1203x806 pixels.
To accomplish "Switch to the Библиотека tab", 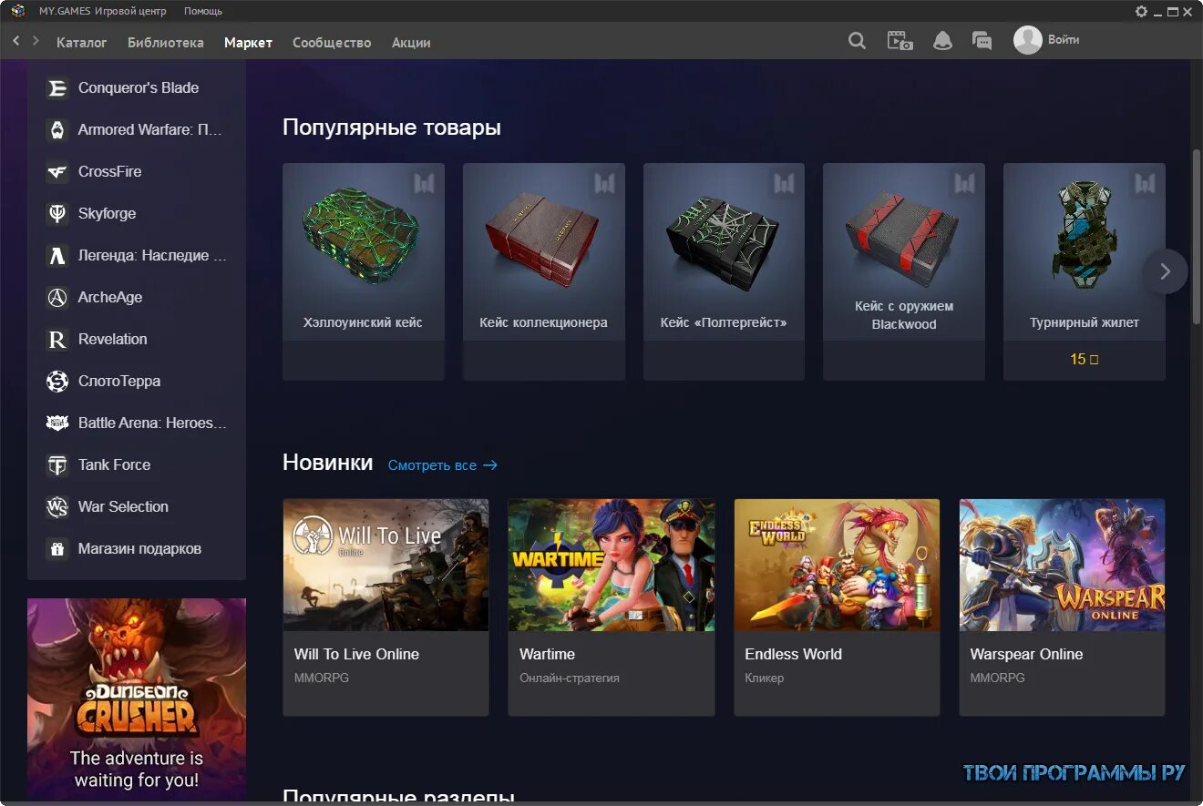I will tap(166, 43).
